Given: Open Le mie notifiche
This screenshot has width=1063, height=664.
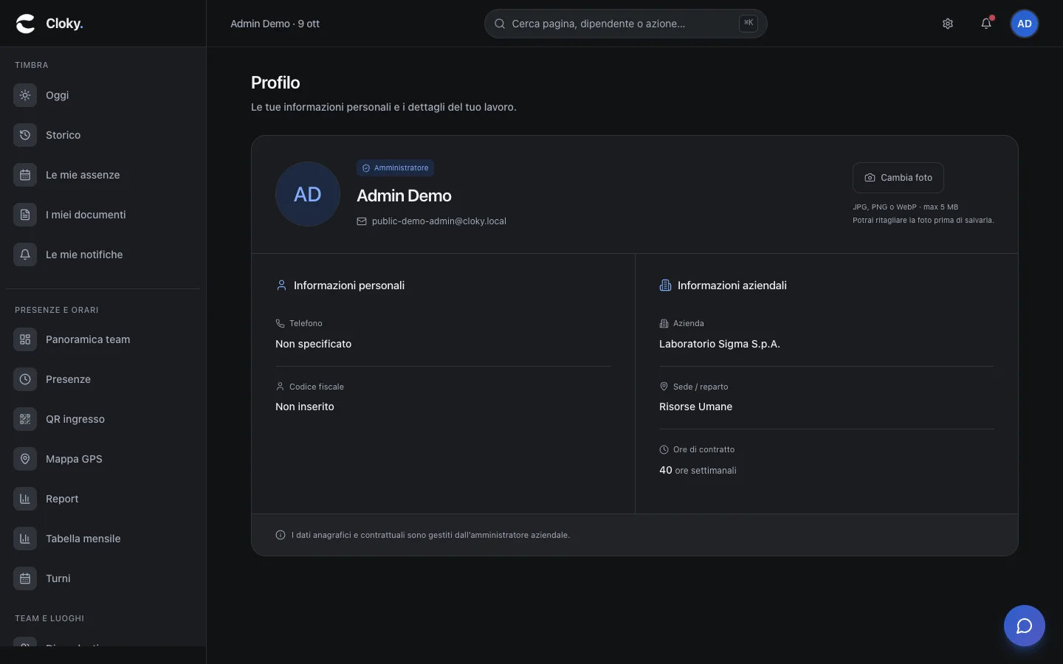Looking at the screenshot, I should tap(103, 255).
